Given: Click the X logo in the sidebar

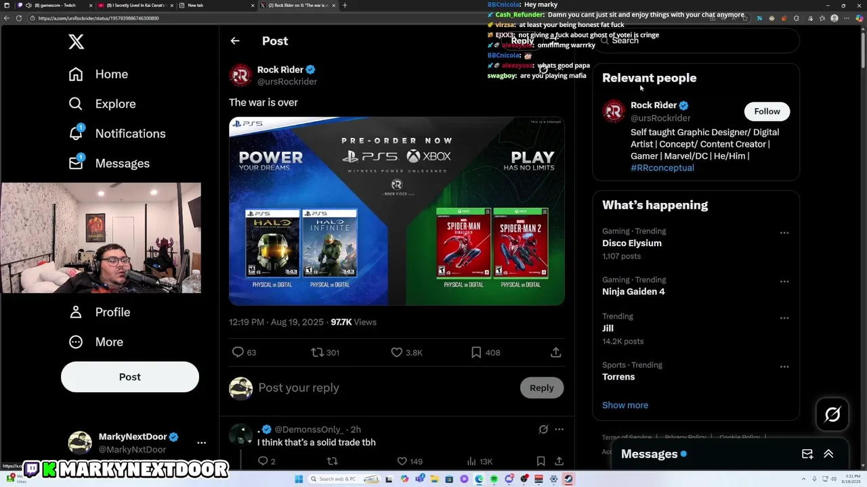Looking at the screenshot, I should (x=77, y=42).
